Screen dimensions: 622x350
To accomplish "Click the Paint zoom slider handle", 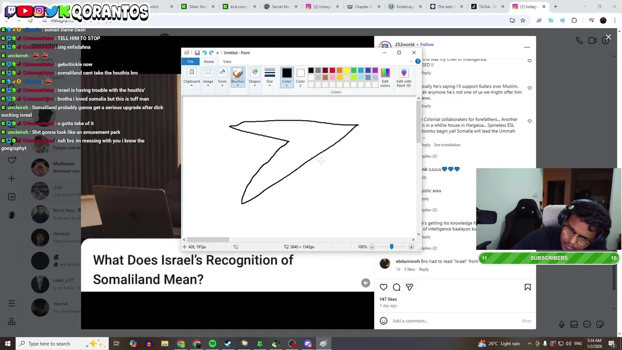I will tap(392, 247).
